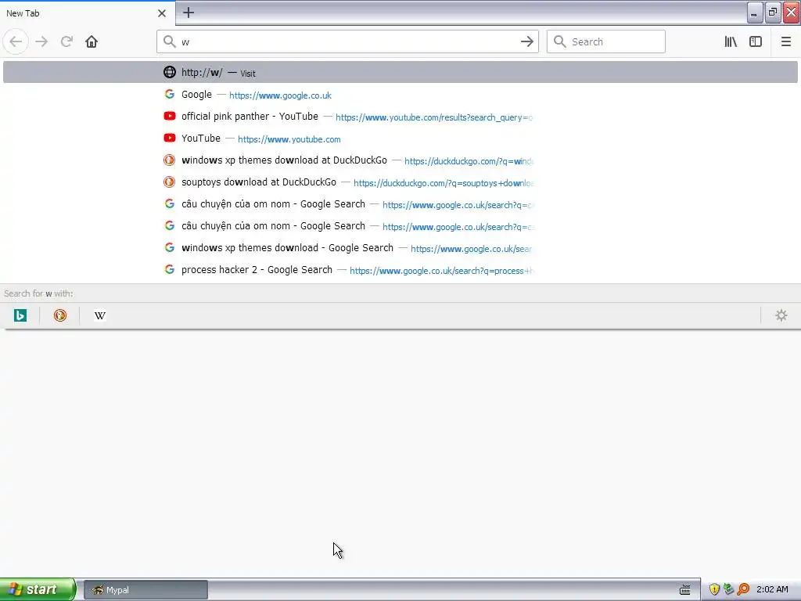Click the Google favicon beside process hacker 2
801x601 pixels.
(170, 269)
